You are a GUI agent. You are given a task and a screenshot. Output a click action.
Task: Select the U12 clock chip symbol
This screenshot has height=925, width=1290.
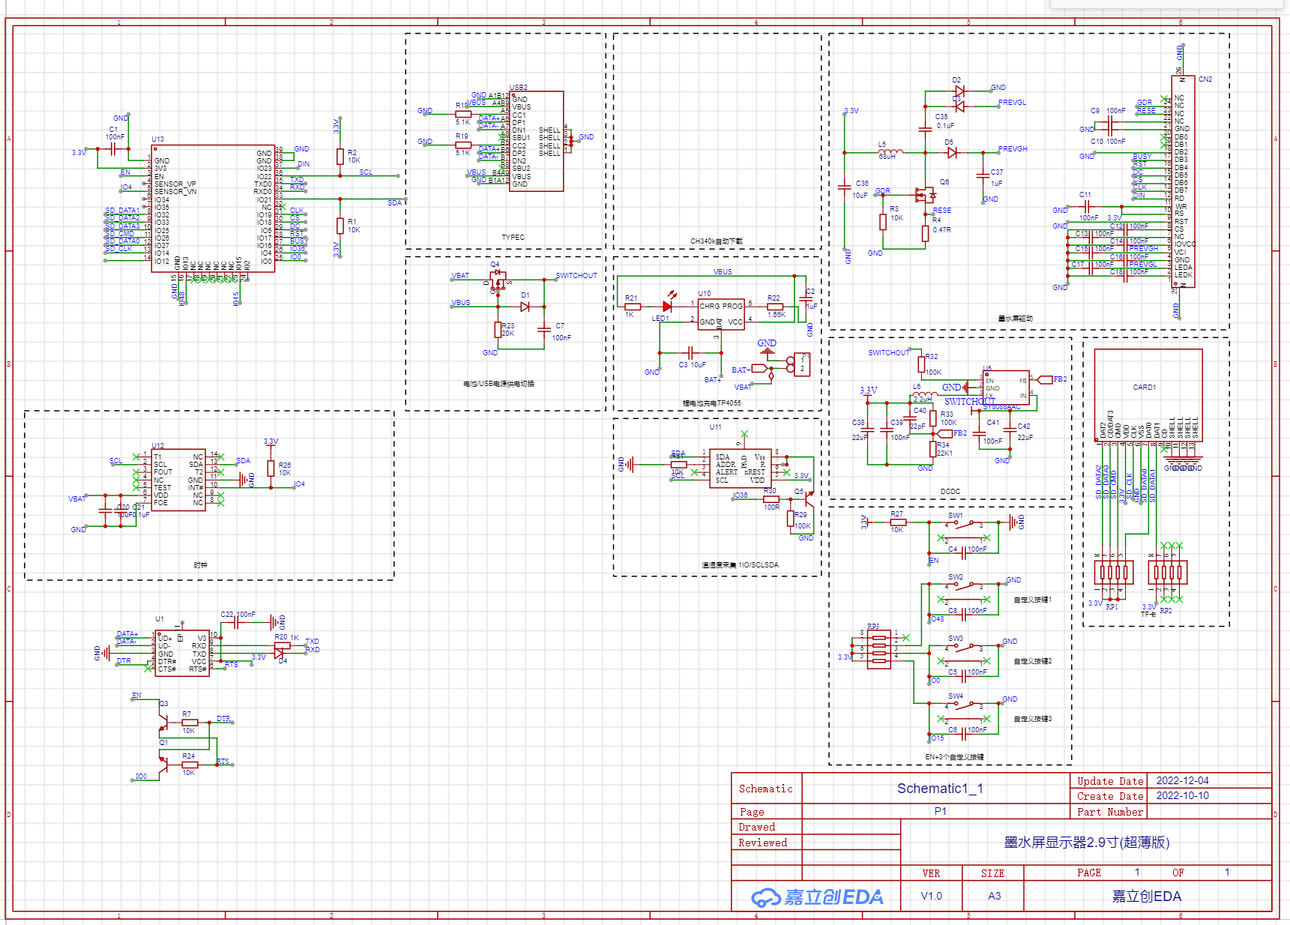point(178,480)
